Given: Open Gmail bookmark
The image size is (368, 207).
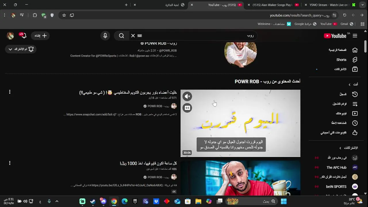Looking at the screenshot, I should (x=347, y=24).
